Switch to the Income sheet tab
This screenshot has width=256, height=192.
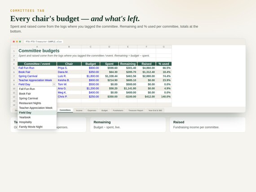(x=79, y=111)
